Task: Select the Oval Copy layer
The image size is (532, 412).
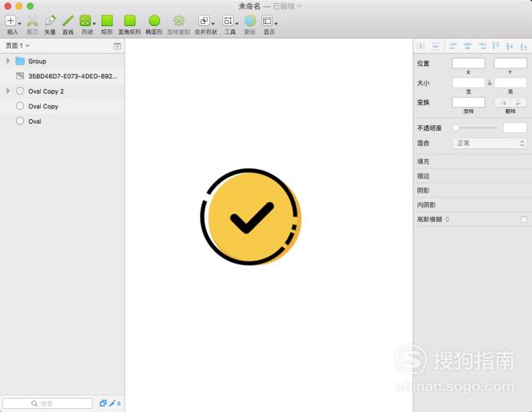Action: click(x=62, y=106)
